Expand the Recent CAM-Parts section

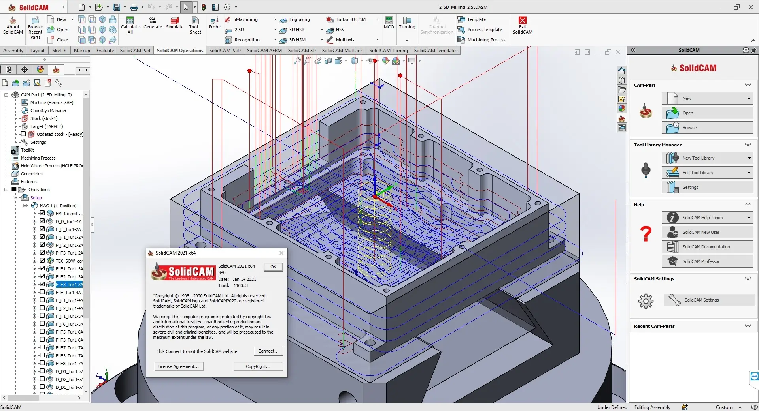[x=748, y=326]
